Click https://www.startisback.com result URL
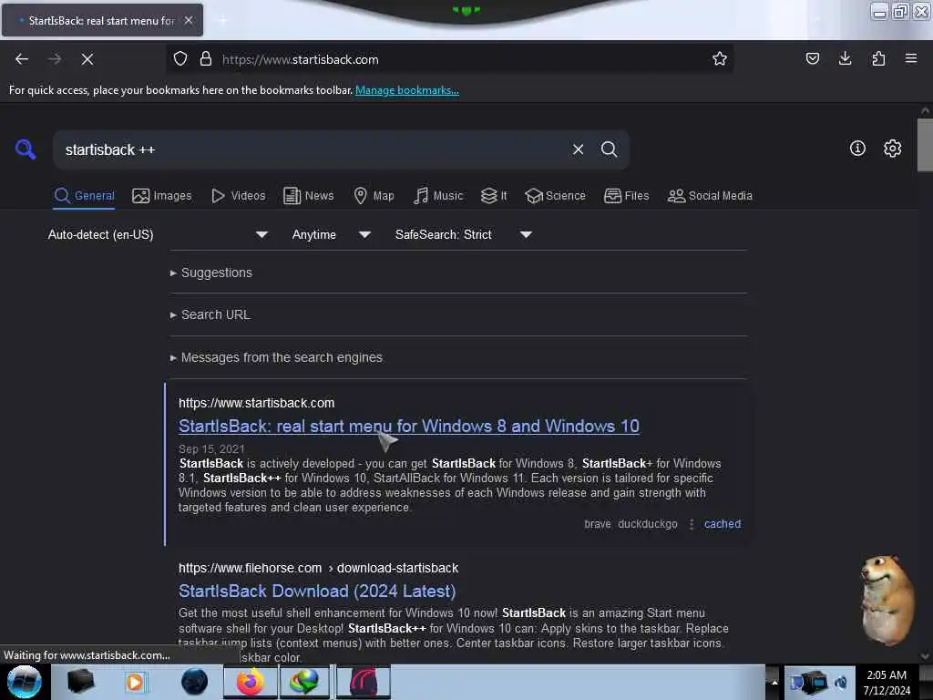The width and height of the screenshot is (933, 700). click(x=256, y=403)
